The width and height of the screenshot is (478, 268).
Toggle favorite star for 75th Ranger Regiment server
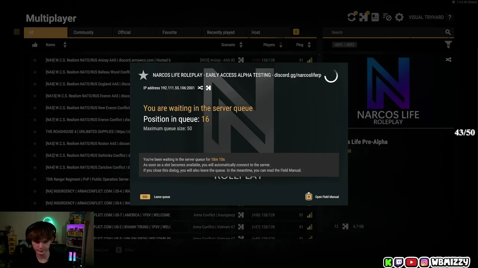35,179
